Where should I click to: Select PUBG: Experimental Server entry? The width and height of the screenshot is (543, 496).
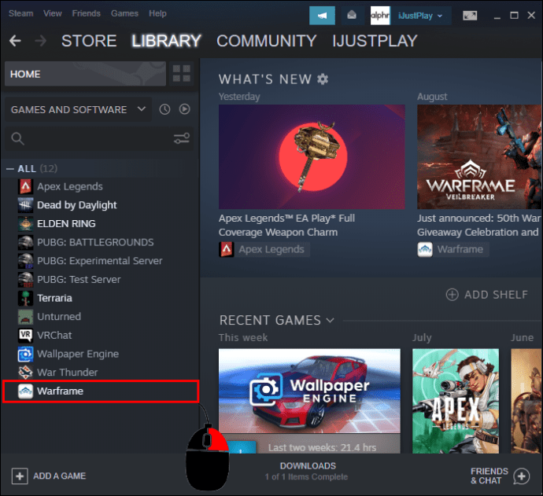101,261
